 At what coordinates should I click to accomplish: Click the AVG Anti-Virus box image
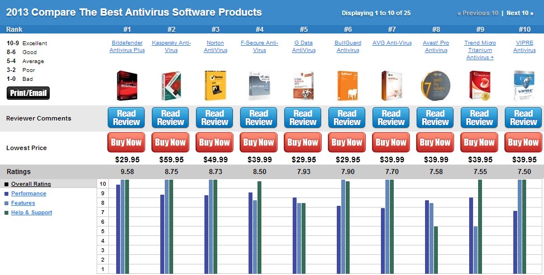(392, 85)
